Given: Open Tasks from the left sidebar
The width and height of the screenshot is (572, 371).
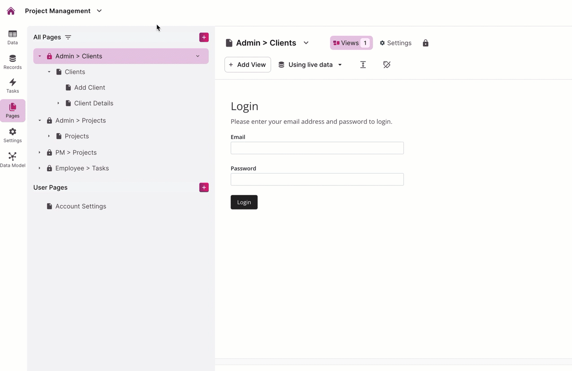Looking at the screenshot, I should 13,86.
